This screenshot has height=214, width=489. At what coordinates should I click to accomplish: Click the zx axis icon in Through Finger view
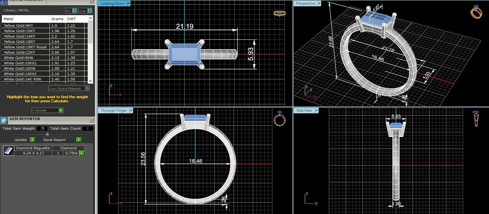click(115, 198)
